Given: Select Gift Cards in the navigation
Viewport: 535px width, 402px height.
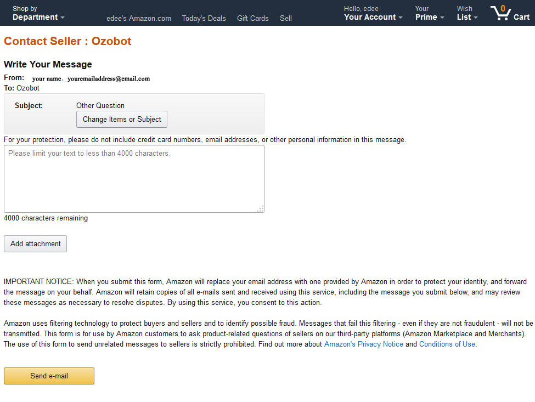Looking at the screenshot, I should coord(253,19).
